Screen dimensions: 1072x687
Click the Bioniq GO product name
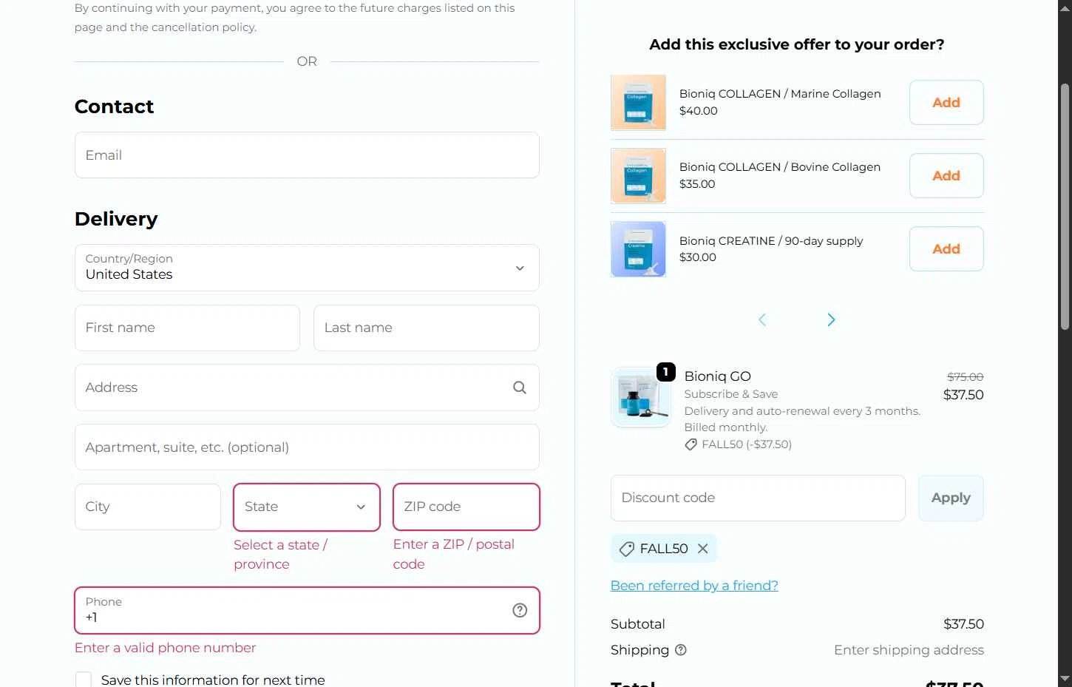coord(717,376)
